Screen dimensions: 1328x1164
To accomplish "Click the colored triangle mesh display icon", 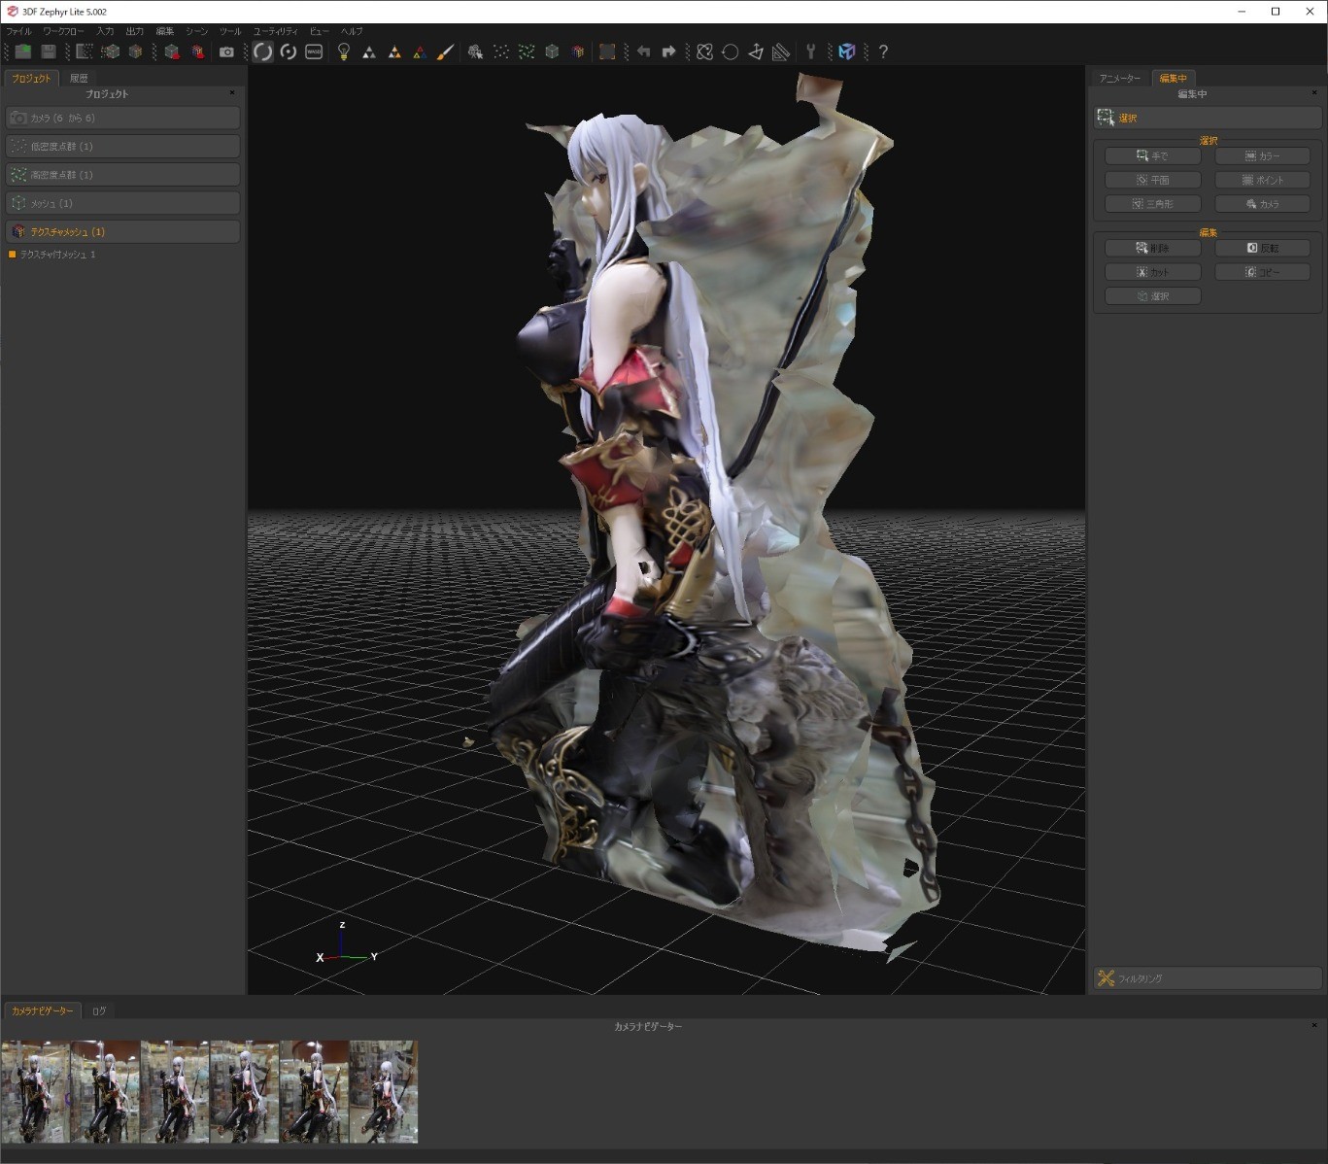I will (420, 51).
